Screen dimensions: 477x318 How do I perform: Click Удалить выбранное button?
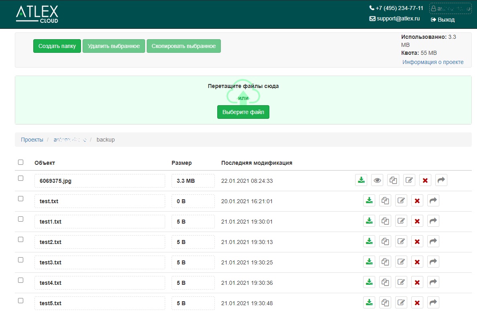pos(114,46)
